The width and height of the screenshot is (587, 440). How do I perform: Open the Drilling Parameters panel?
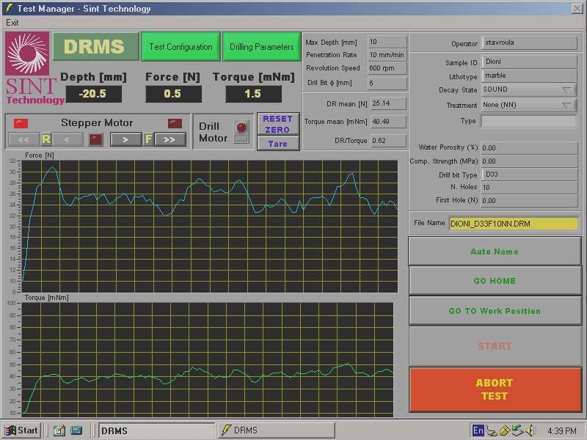pyautogui.click(x=262, y=47)
